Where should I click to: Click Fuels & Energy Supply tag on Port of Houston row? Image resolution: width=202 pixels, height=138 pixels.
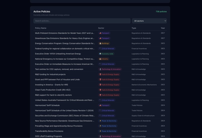[109, 79]
